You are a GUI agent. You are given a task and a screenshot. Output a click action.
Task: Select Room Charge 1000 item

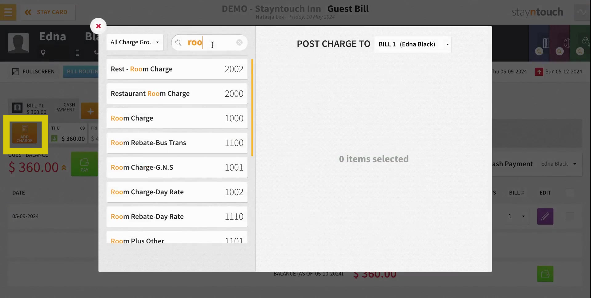point(177,118)
